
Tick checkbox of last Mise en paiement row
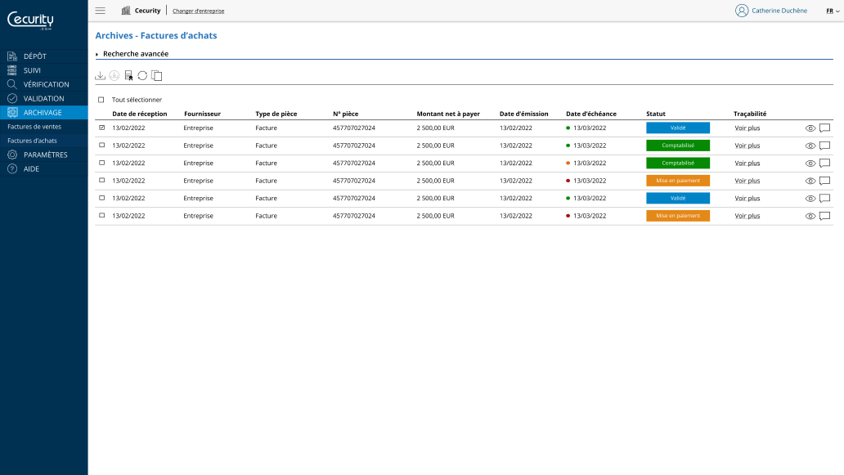(101, 215)
